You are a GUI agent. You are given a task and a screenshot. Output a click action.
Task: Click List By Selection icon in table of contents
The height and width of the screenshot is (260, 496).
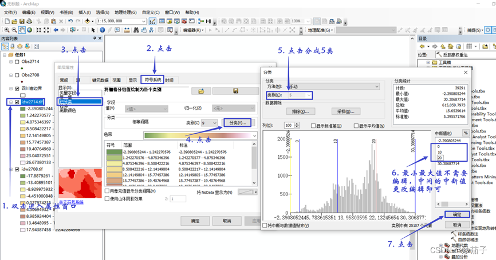pyautogui.click(x=27, y=47)
